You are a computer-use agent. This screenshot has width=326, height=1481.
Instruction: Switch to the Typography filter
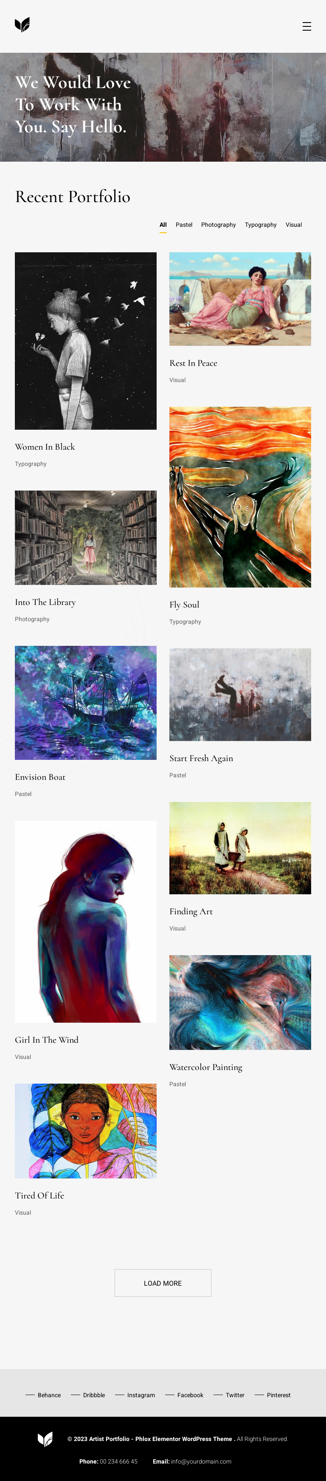click(261, 225)
